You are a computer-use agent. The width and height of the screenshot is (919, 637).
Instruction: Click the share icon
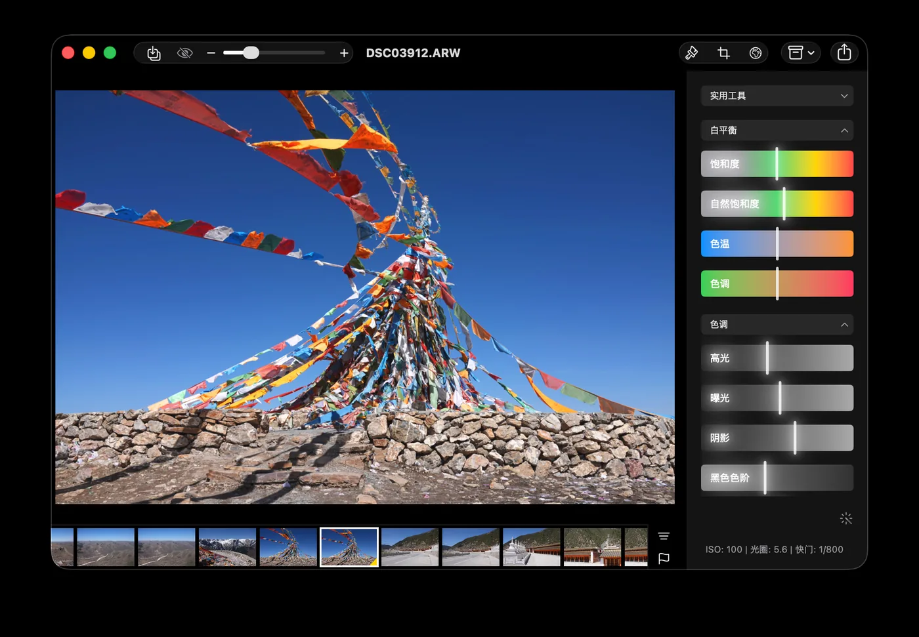pyautogui.click(x=844, y=52)
